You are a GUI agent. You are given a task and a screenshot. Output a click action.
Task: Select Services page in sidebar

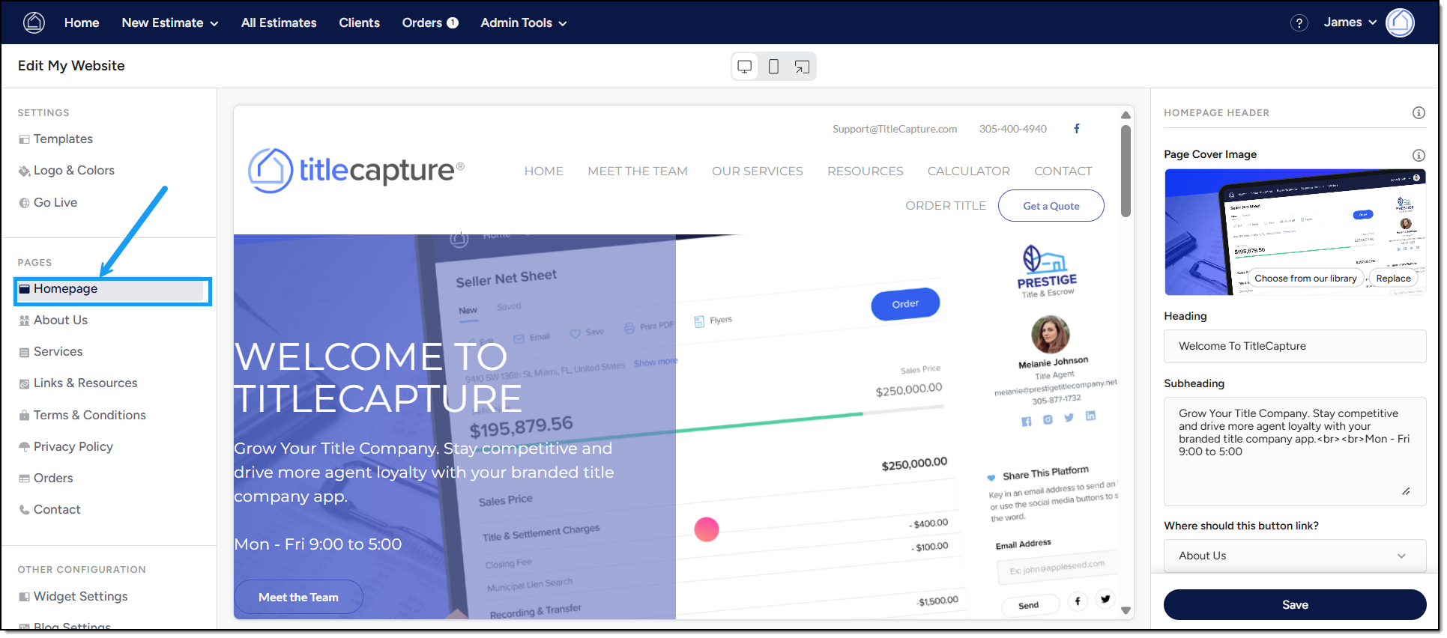click(58, 352)
